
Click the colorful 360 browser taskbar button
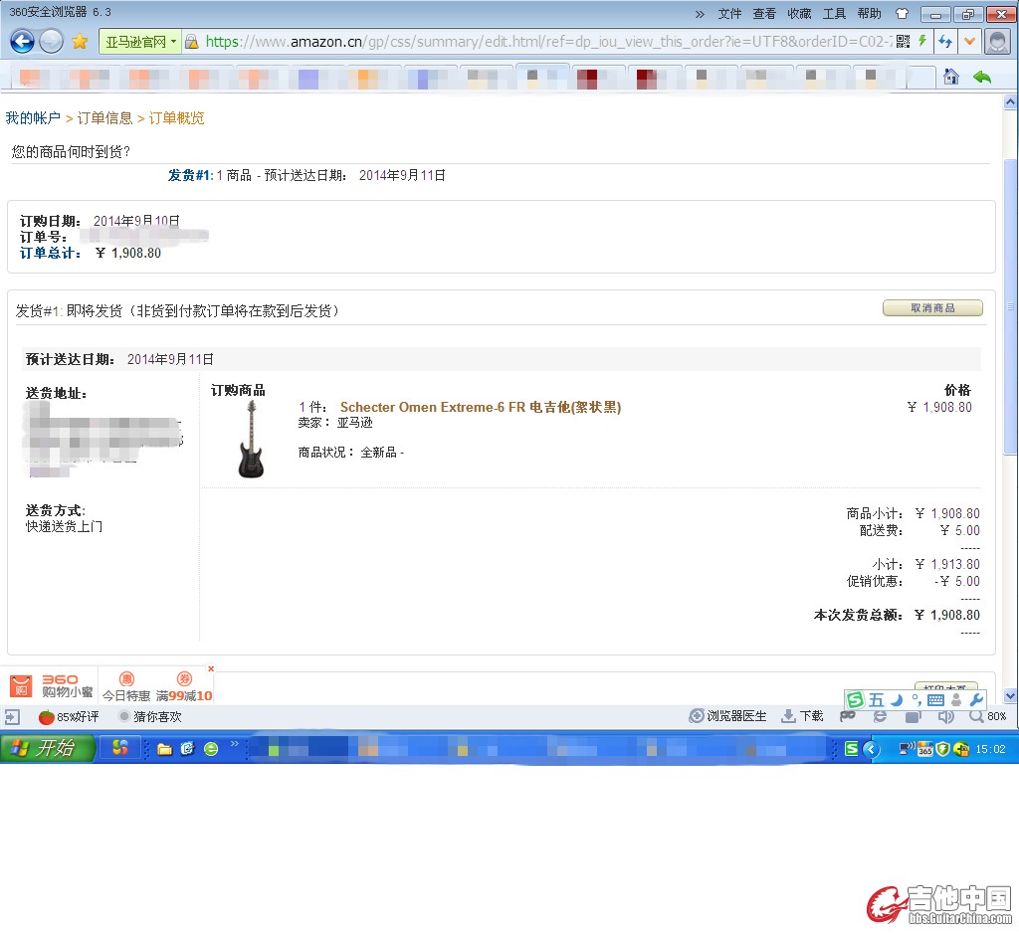(x=120, y=748)
